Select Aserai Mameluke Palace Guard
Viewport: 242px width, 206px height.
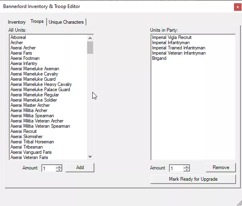click(49, 90)
